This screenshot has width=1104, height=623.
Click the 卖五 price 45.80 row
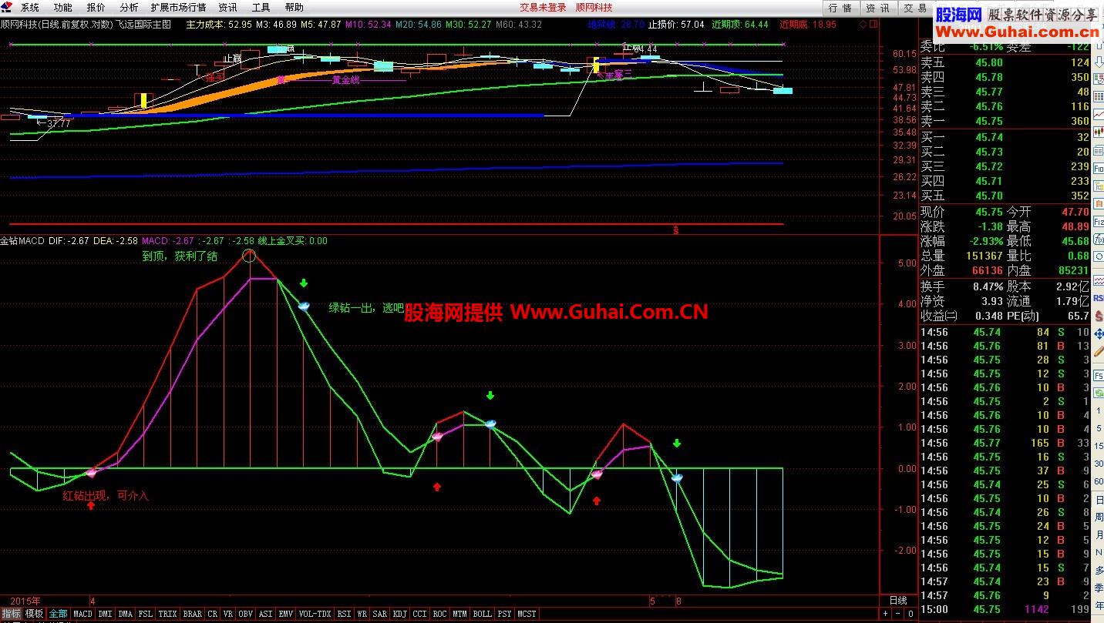[x=1005, y=62]
